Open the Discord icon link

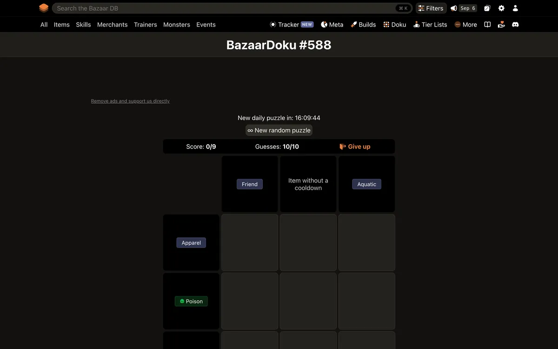[515, 25]
